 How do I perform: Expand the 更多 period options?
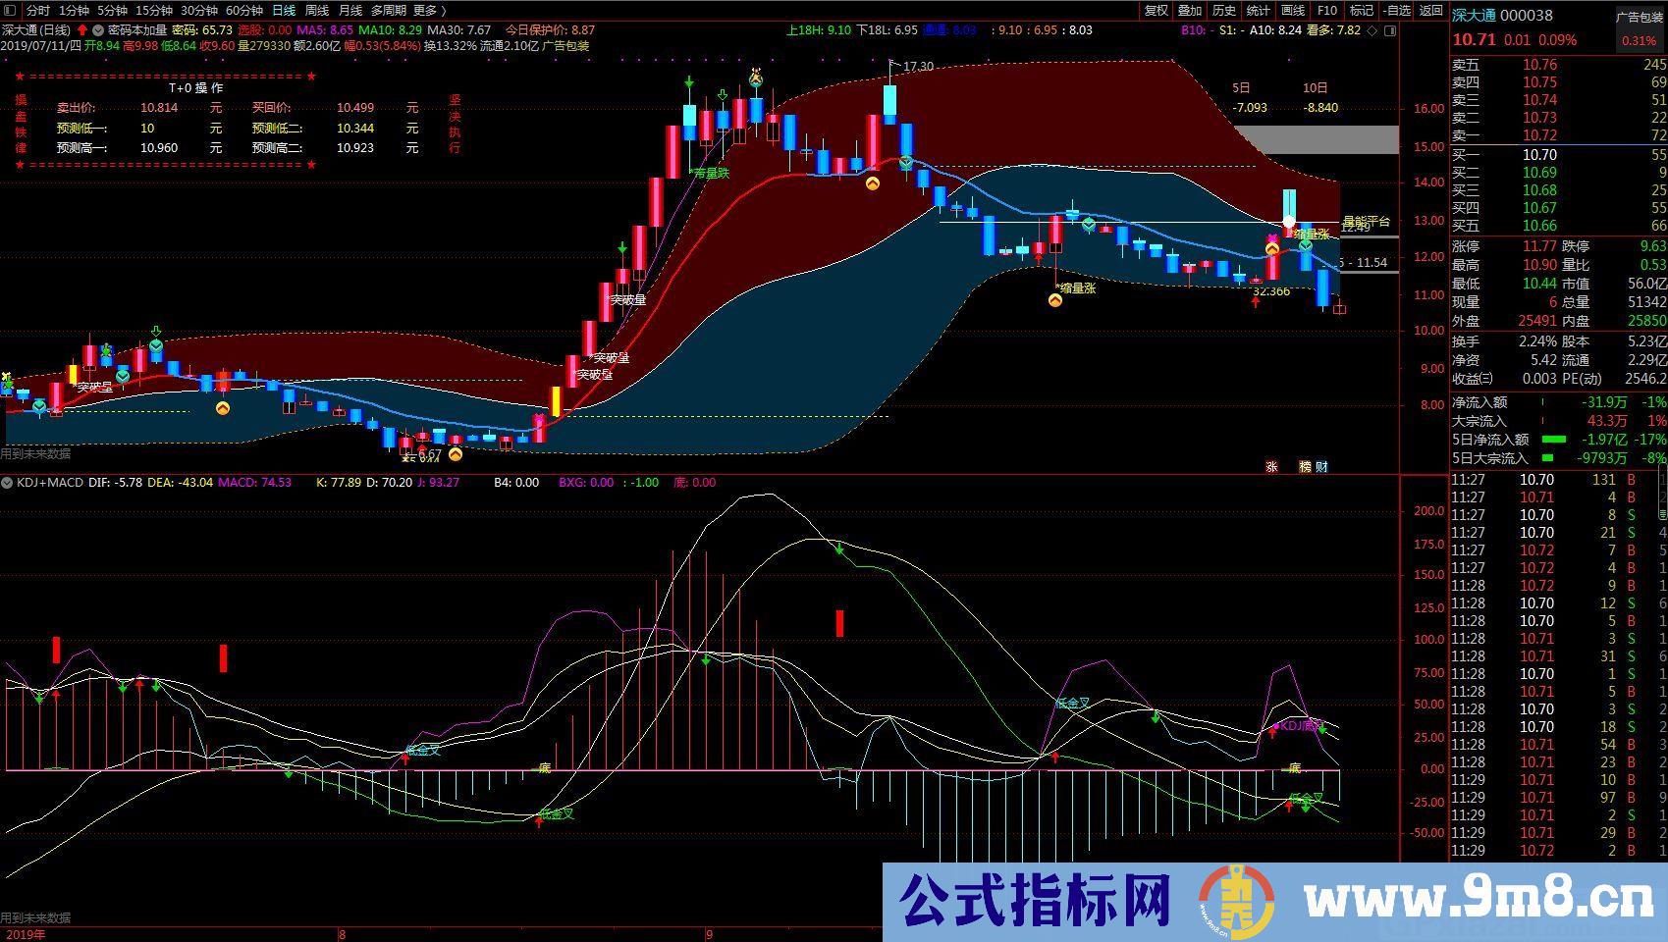429,11
